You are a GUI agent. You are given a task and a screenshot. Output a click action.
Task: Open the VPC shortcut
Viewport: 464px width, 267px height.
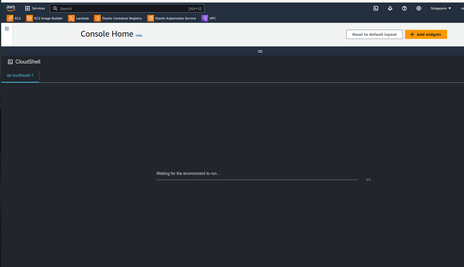coord(209,18)
